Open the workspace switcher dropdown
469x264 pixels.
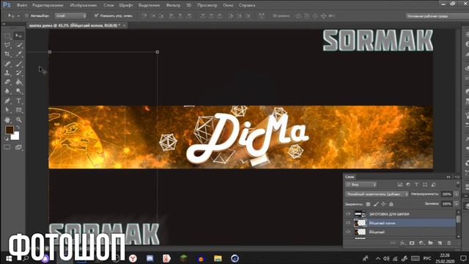coord(437,16)
